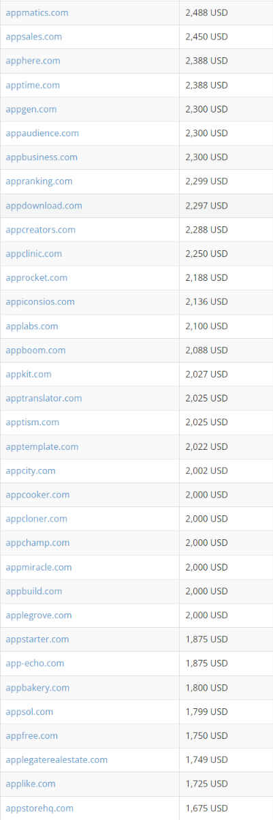Open the app-echo.com link
Viewport: 273px width, 820px height.
35,663
